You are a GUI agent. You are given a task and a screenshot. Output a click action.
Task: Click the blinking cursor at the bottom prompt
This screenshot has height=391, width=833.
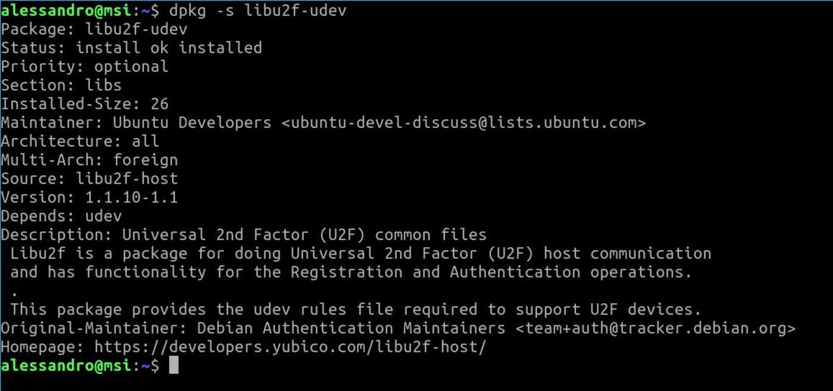[174, 365]
